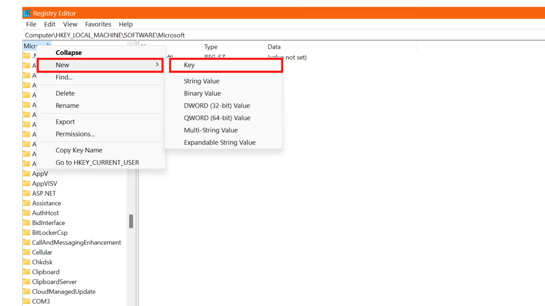Select the AppV registry key
Viewport: 545px width, 306px height.
tap(40, 174)
